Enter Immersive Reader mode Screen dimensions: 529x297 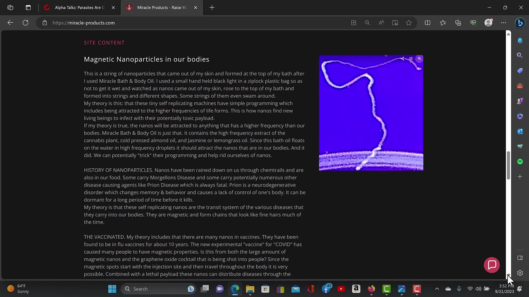(x=395, y=23)
